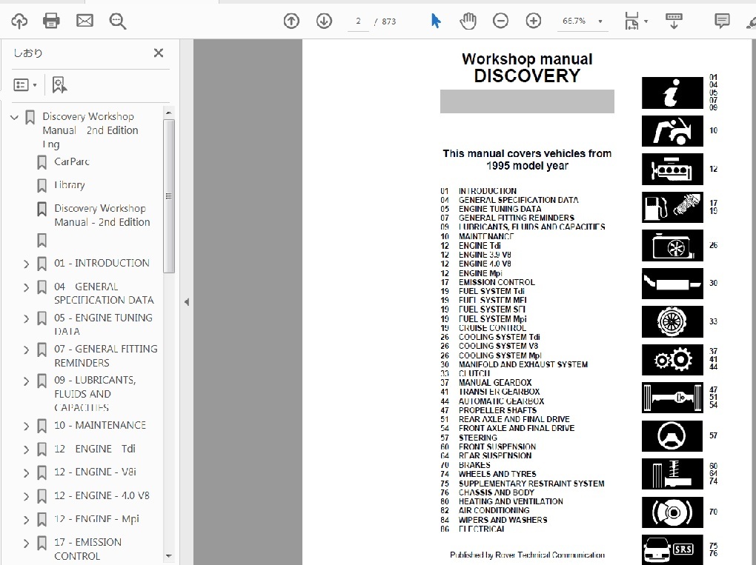This screenshot has height=565, width=756.
Task: Click the information section icon
Action: (x=672, y=93)
